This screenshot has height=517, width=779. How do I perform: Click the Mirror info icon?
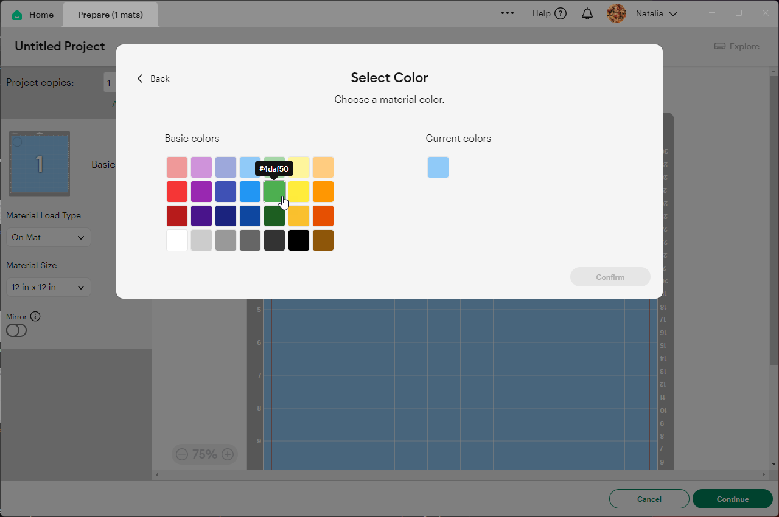pos(35,316)
